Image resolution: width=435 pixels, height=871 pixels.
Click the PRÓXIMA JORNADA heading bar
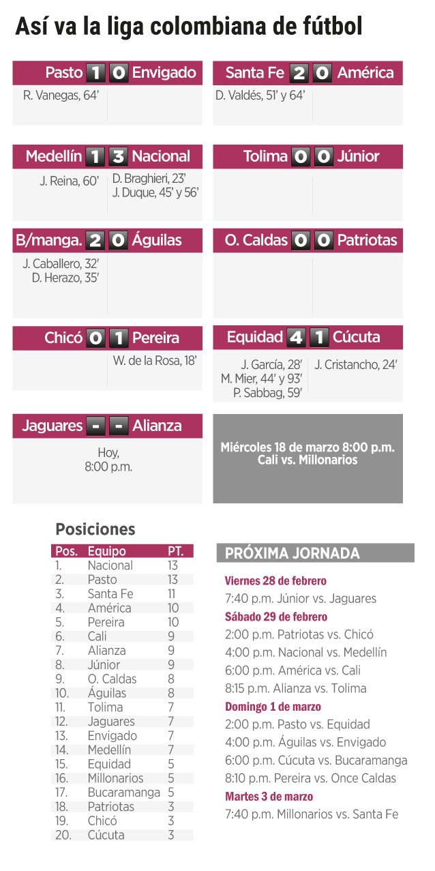(x=315, y=553)
